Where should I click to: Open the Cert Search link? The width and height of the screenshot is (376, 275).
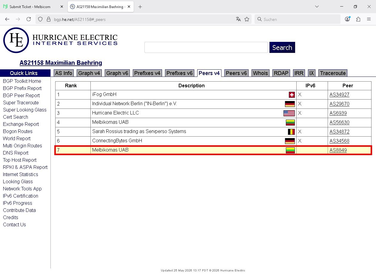pos(16,117)
